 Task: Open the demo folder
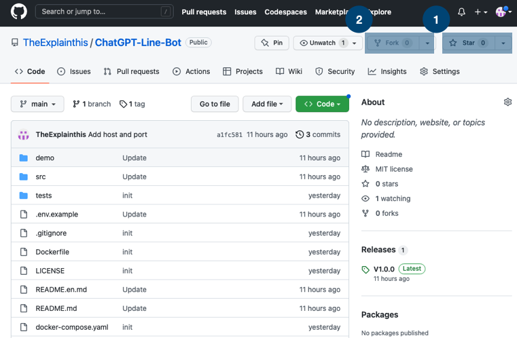pos(45,157)
